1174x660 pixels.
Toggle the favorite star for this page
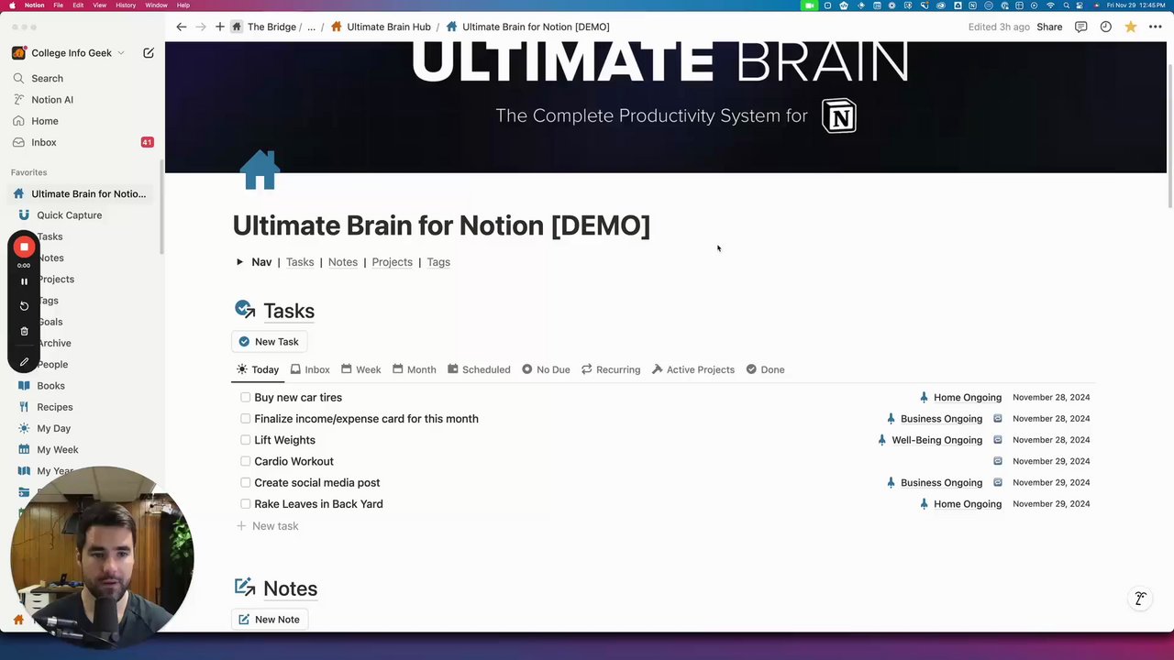coord(1131,27)
